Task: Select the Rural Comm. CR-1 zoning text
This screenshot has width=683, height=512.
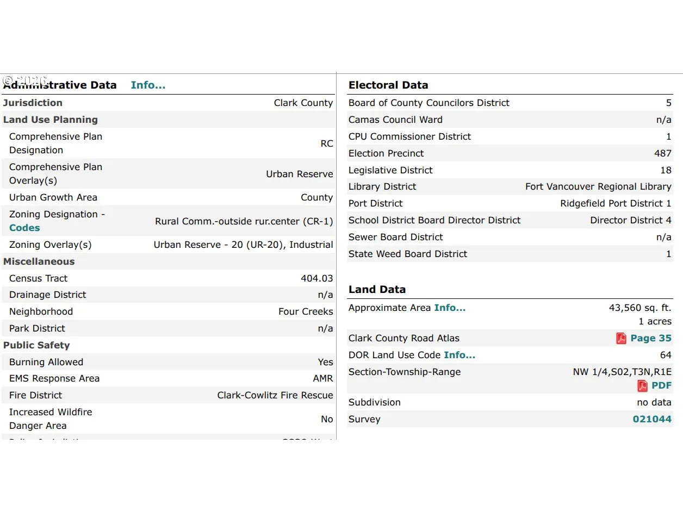Action: click(x=244, y=221)
